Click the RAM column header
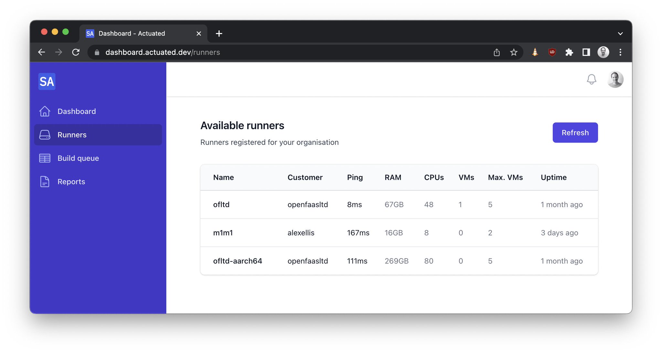The width and height of the screenshot is (662, 353). coord(393,177)
